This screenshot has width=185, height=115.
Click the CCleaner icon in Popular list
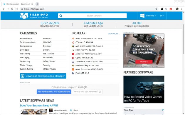pos(73,42)
